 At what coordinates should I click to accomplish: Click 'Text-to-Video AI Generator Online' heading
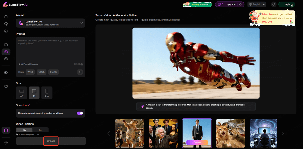click(116, 15)
